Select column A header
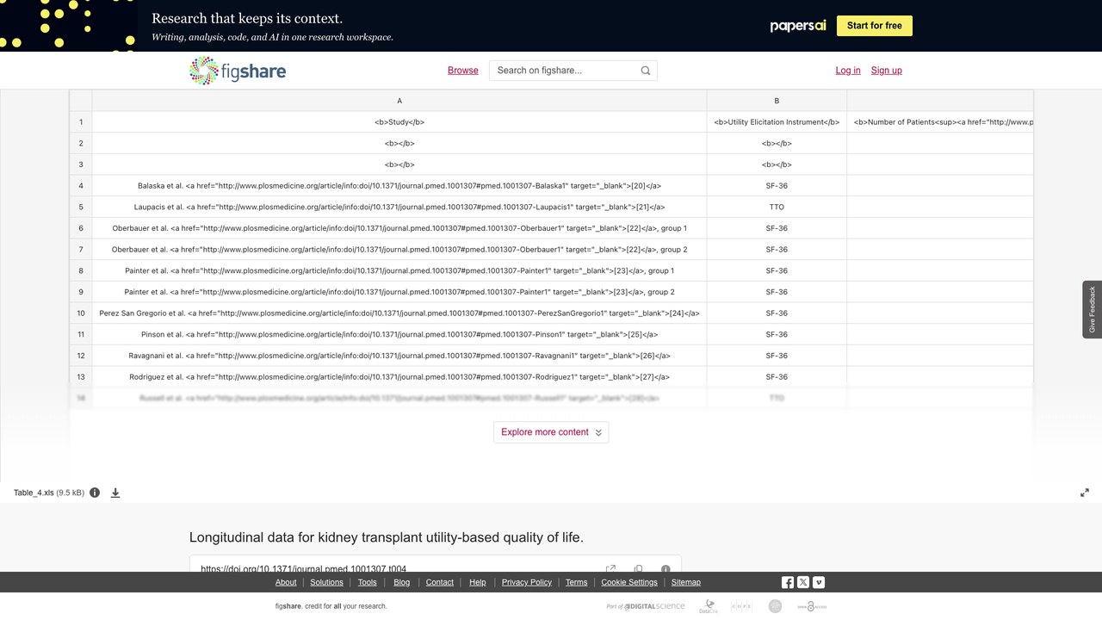The image size is (1102, 620). [x=399, y=101]
